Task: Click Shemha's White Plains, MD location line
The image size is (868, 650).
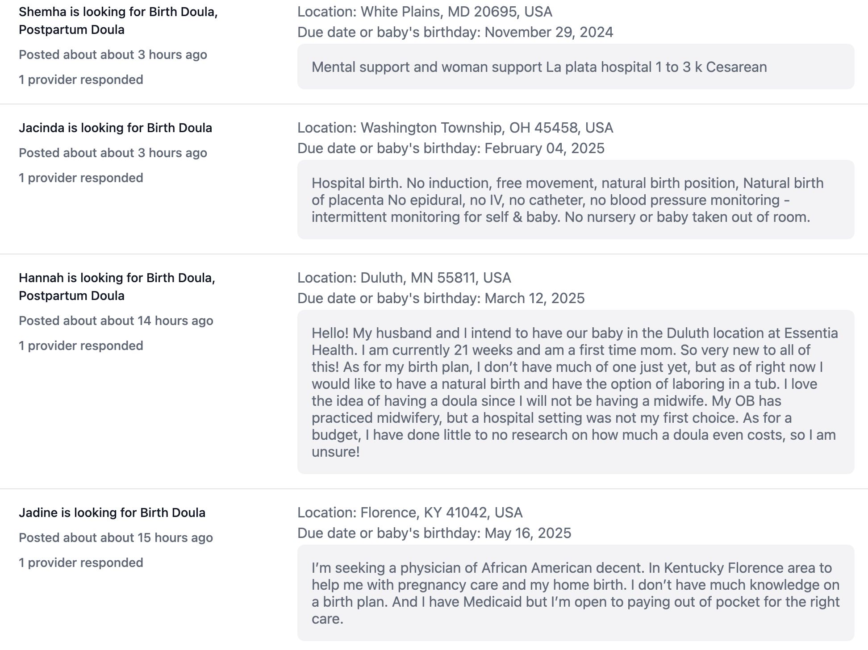Action: coord(425,12)
